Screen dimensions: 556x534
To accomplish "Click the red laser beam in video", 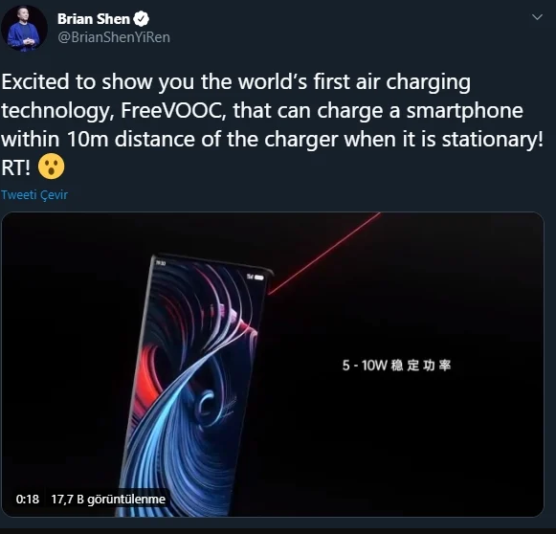I will (324, 254).
